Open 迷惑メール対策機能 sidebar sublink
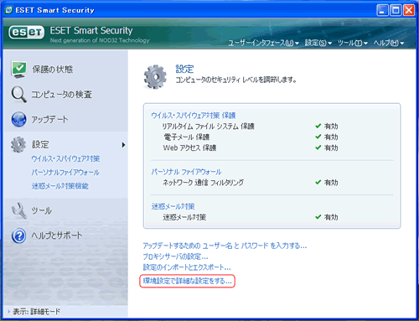 [60, 186]
